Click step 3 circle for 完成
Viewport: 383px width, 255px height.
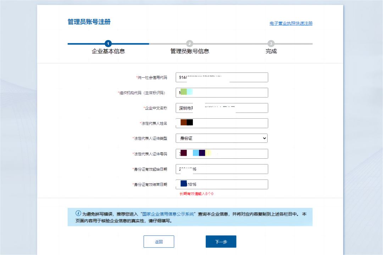[271, 44]
